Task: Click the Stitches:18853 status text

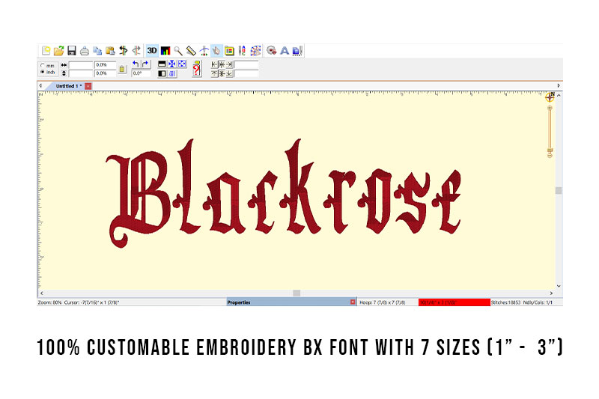Action: click(x=506, y=302)
